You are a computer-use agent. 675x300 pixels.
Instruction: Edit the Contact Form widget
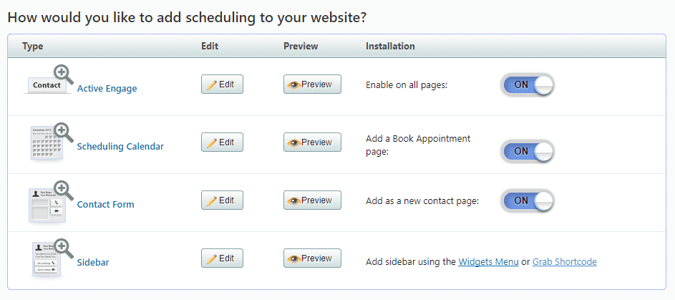[x=222, y=200]
